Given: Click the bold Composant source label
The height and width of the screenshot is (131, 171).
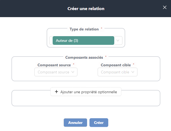Looking at the screenshot, I should tap(54, 65).
